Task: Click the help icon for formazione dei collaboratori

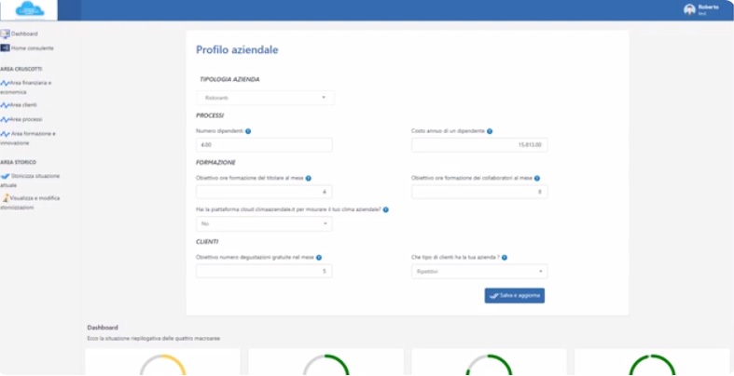Action: point(537,178)
